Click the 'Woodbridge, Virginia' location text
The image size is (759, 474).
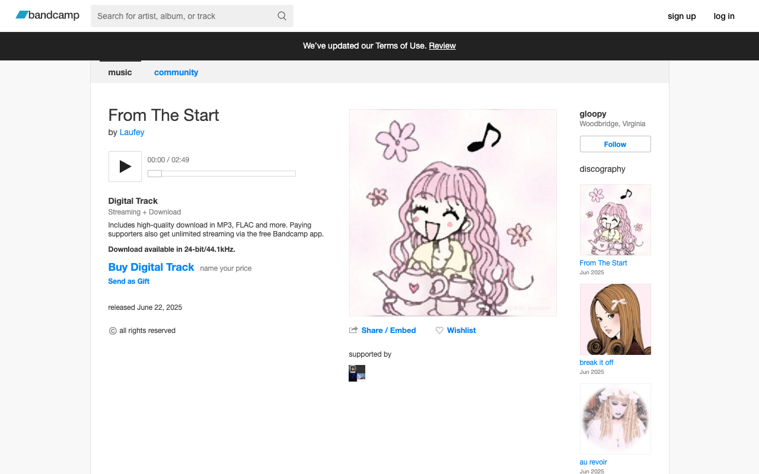tap(613, 124)
